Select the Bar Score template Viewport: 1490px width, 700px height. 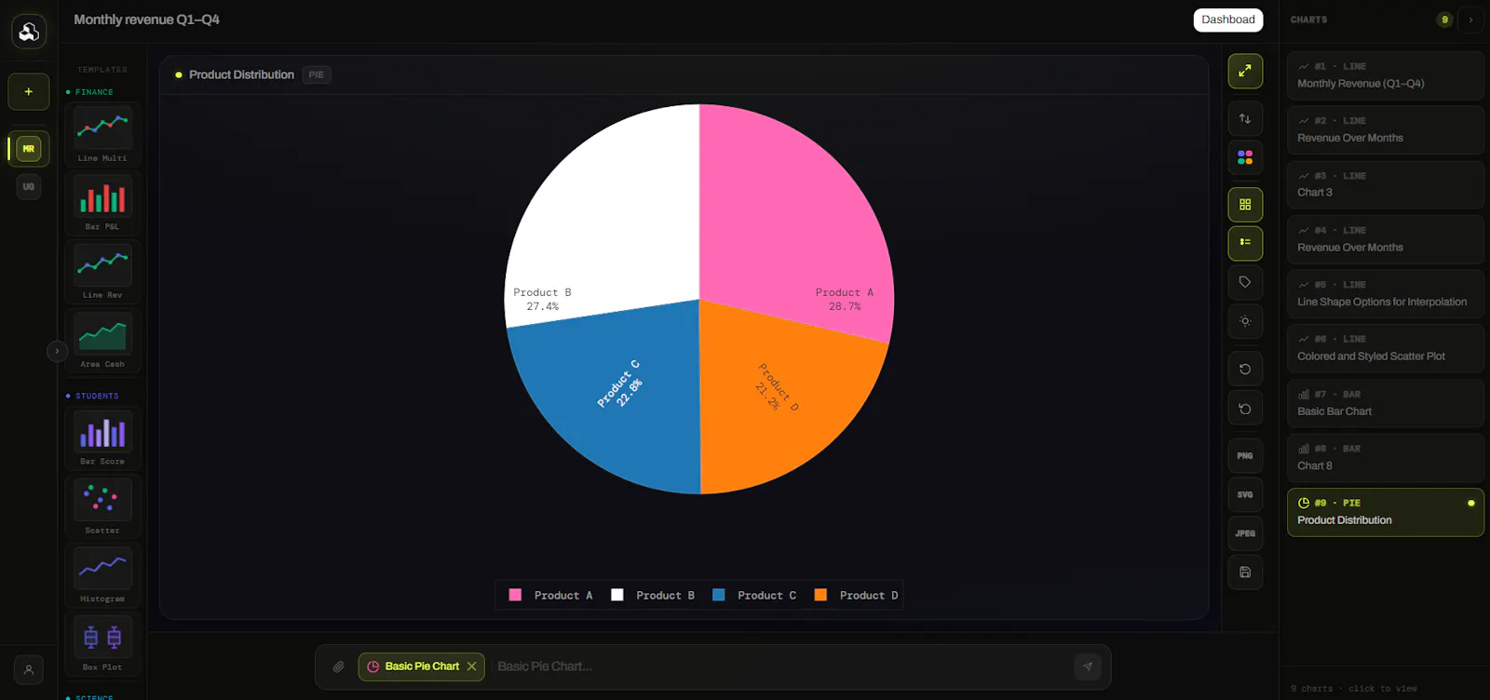tap(102, 437)
